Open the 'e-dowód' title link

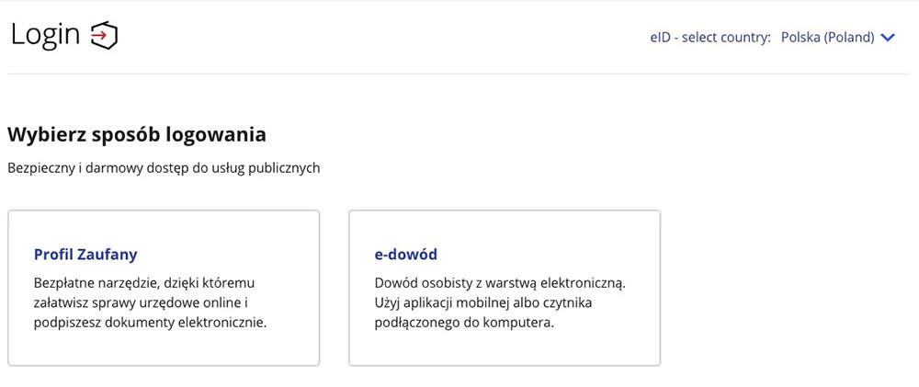tap(405, 255)
